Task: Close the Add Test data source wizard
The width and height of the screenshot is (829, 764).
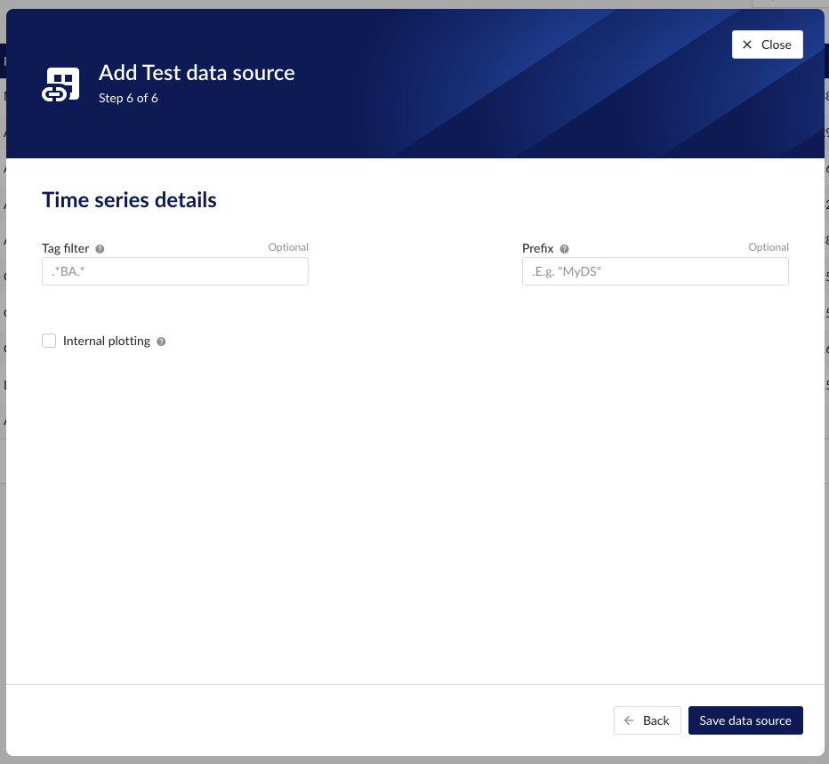Action: click(767, 44)
